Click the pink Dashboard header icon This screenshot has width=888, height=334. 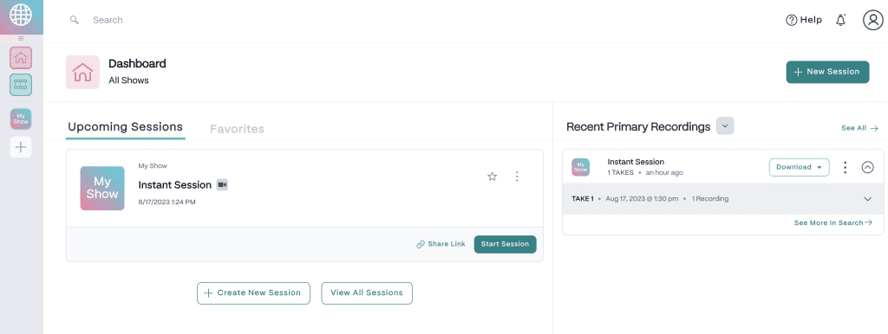pos(82,72)
